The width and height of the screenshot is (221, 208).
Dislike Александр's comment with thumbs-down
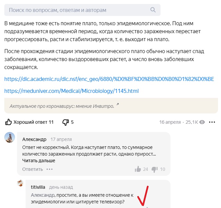click(155, 169)
